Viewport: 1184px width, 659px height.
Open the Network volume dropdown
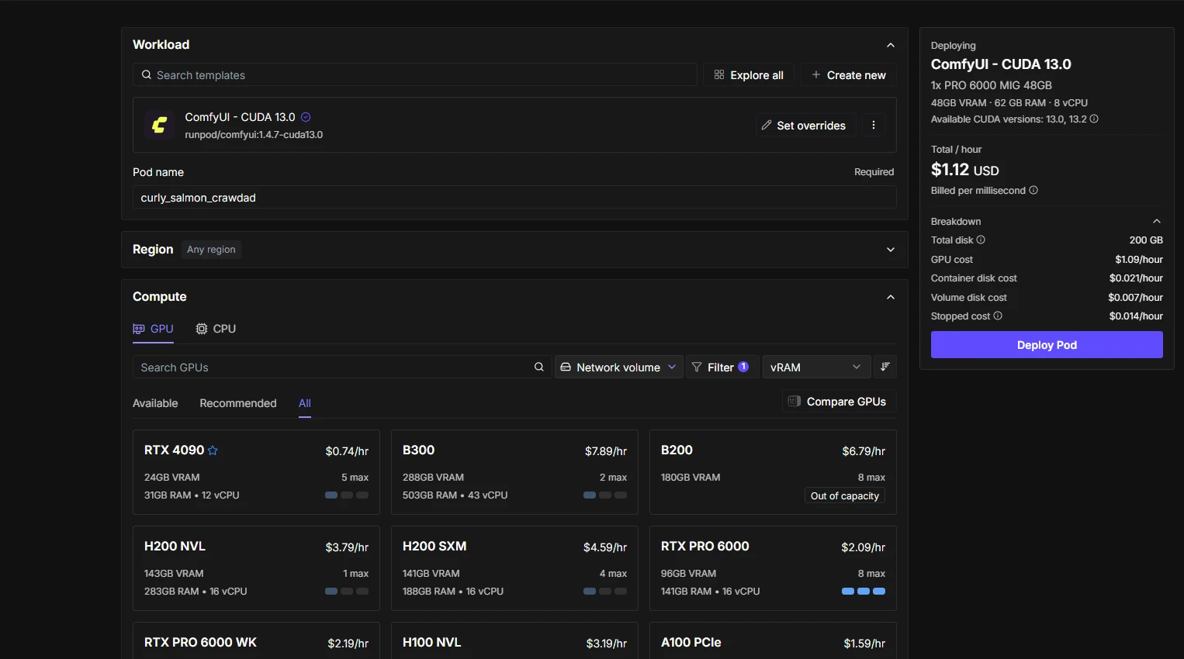tap(618, 367)
